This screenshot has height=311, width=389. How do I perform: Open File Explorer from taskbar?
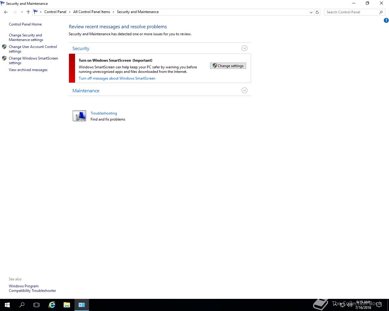point(67,305)
